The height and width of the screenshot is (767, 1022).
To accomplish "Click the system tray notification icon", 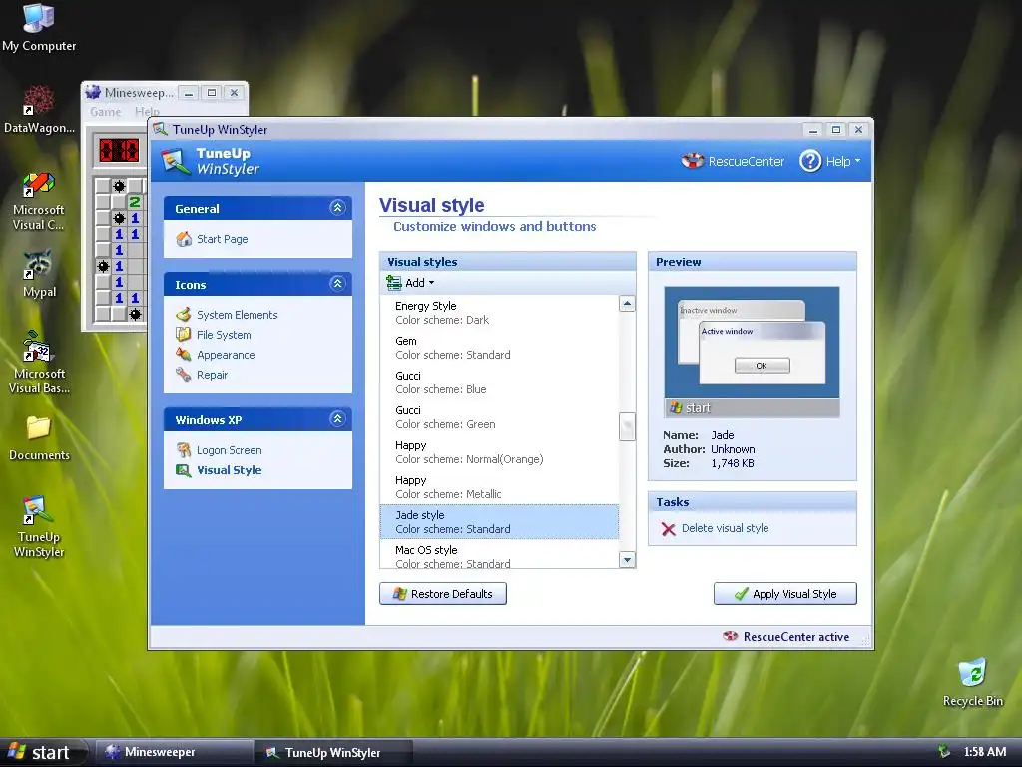I will 943,751.
